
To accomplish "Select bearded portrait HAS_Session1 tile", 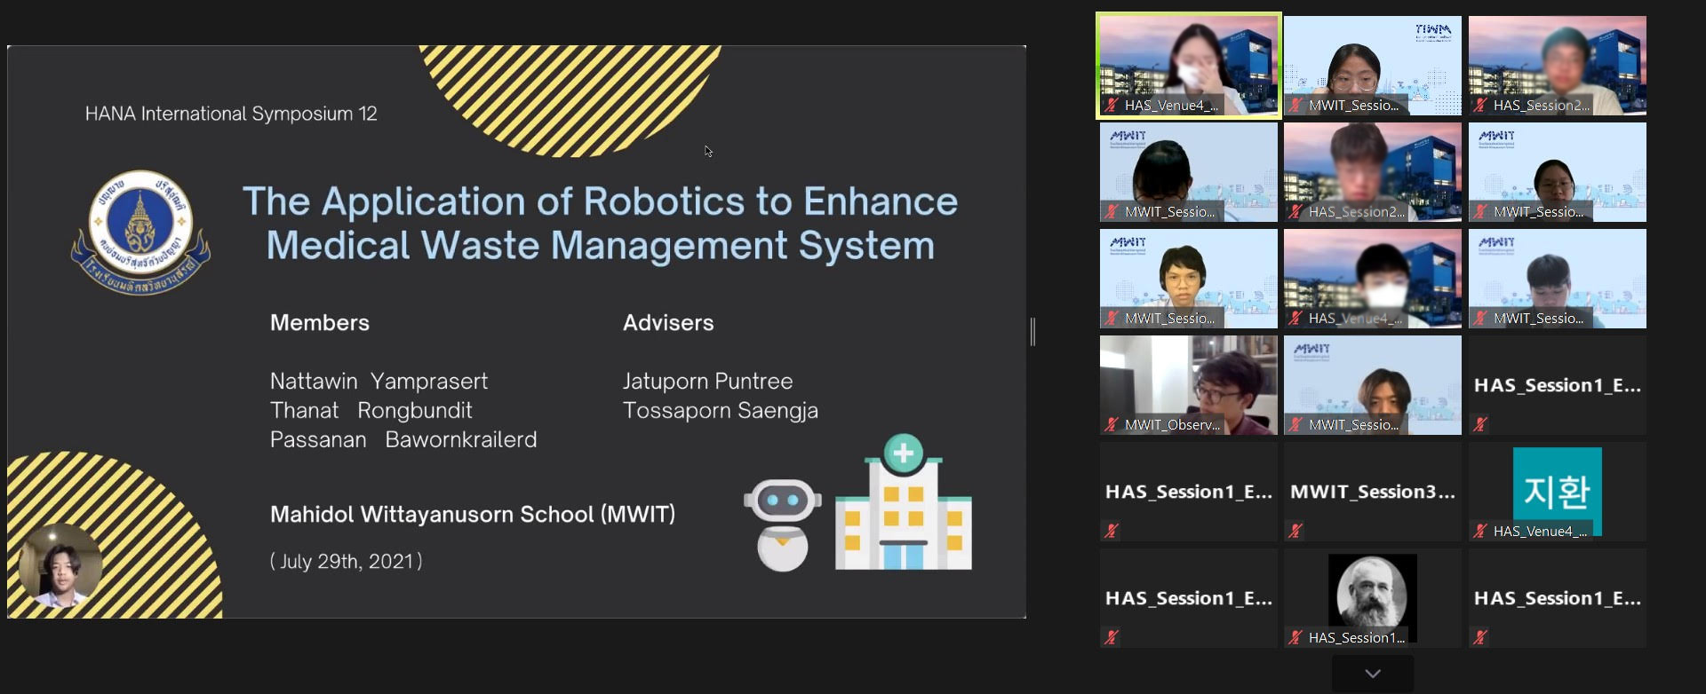I will [1372, 598].
